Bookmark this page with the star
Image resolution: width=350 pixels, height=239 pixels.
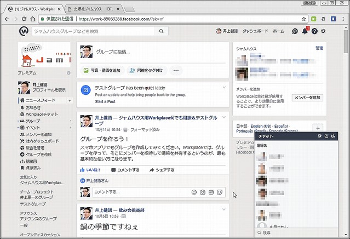click(303, 19)
